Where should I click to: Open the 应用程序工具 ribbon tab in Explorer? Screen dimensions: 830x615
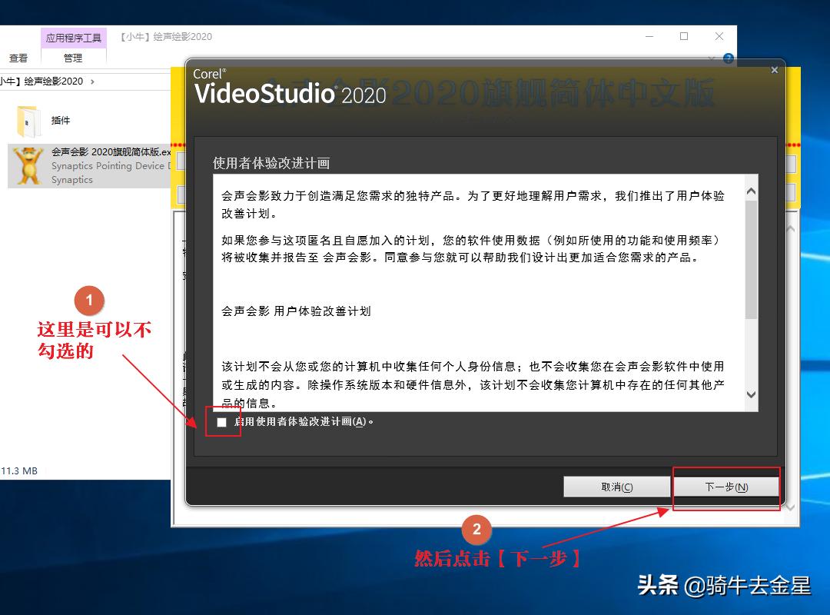[x=74, y=38]
